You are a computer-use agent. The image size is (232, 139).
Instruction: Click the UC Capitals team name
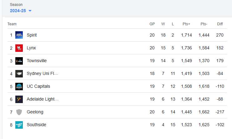point(38,86)
